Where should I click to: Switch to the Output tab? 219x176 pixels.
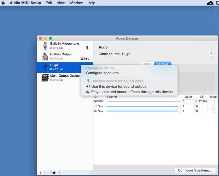tap(163, 64)
